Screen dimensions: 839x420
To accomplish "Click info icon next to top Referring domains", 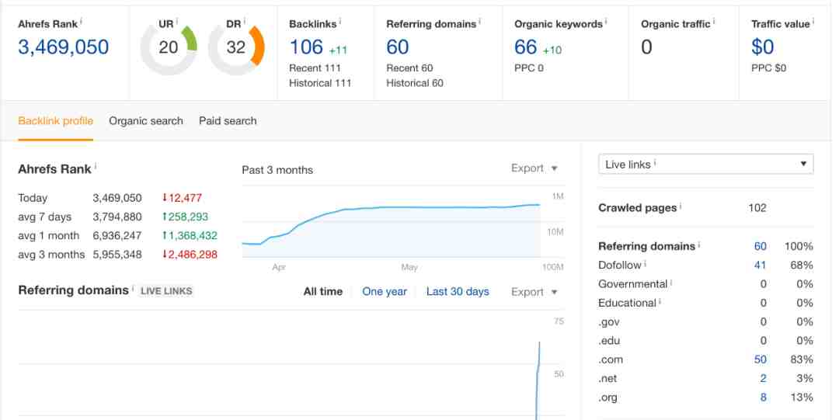I will (480, 22).
